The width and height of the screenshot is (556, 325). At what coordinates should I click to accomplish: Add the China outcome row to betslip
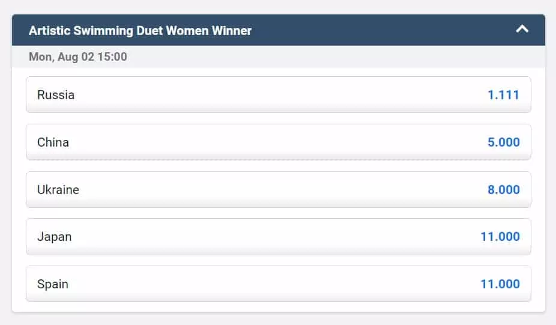278,142
